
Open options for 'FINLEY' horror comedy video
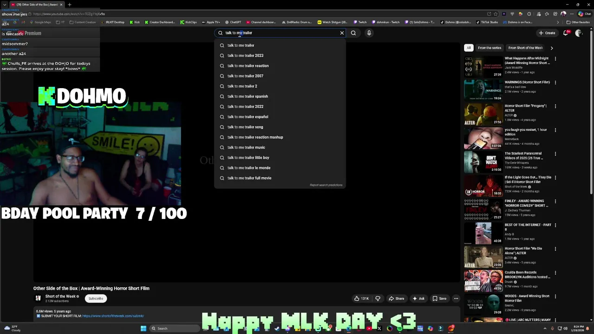555,201
